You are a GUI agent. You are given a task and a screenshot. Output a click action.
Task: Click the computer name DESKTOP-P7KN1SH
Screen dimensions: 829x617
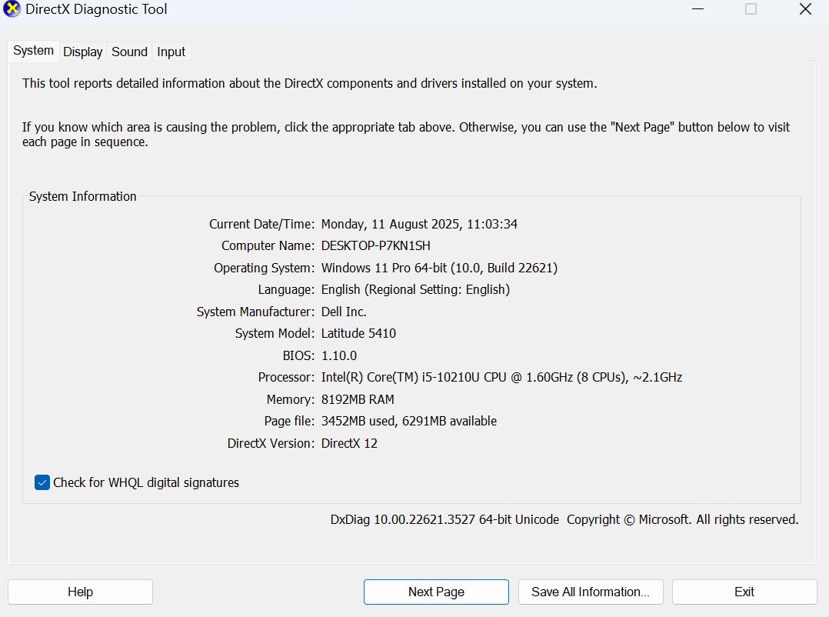click(x=375, y=246)
